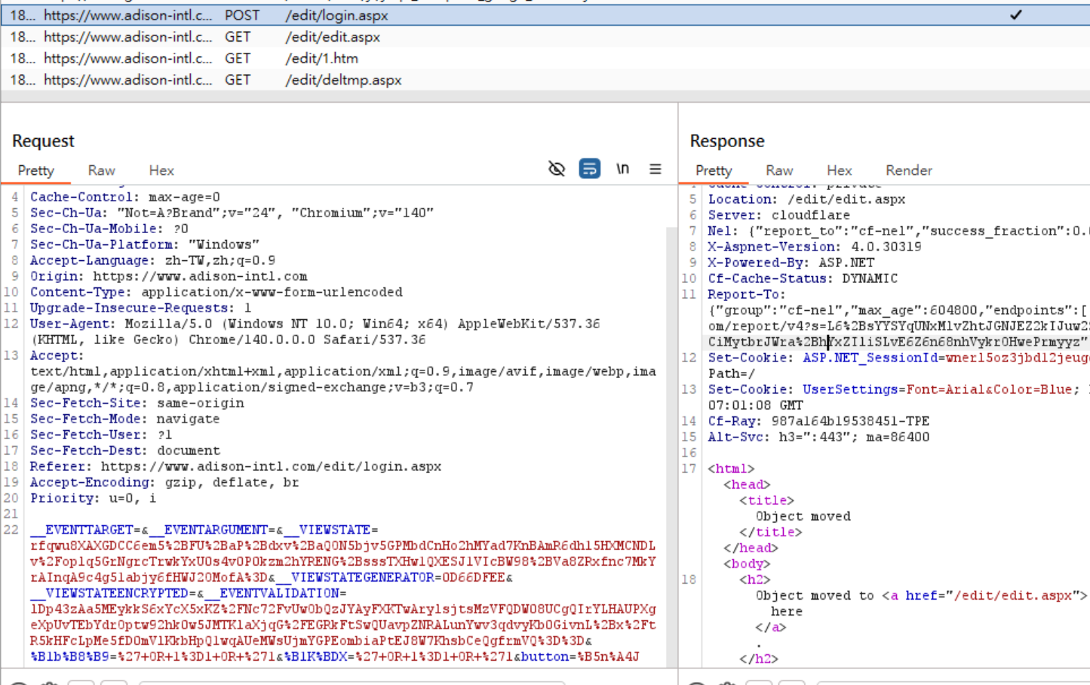1090x685 pixels.
Task: Switch Response view to Raw tab
Action: (x=779, y=170)
